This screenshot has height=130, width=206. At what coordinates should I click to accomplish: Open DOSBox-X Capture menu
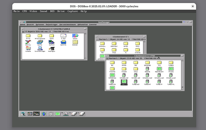(73, 11)
